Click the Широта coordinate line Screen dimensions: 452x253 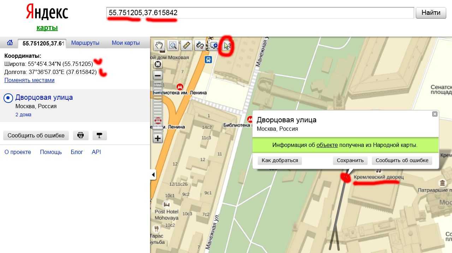(x=49, y=64)
